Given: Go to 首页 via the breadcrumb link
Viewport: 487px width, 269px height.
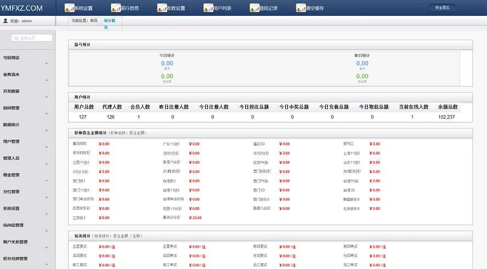Looking at the screenshot, I should 94,20.
